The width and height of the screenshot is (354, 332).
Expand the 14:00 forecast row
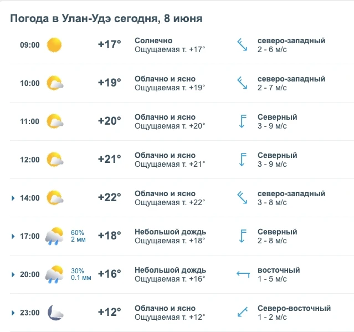[13, 198]
